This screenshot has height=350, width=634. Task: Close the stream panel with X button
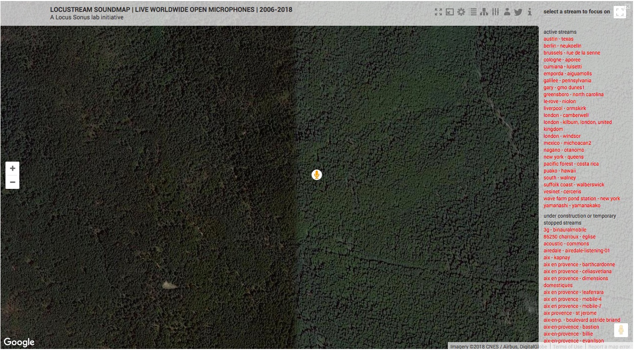(x=628, y=5)
